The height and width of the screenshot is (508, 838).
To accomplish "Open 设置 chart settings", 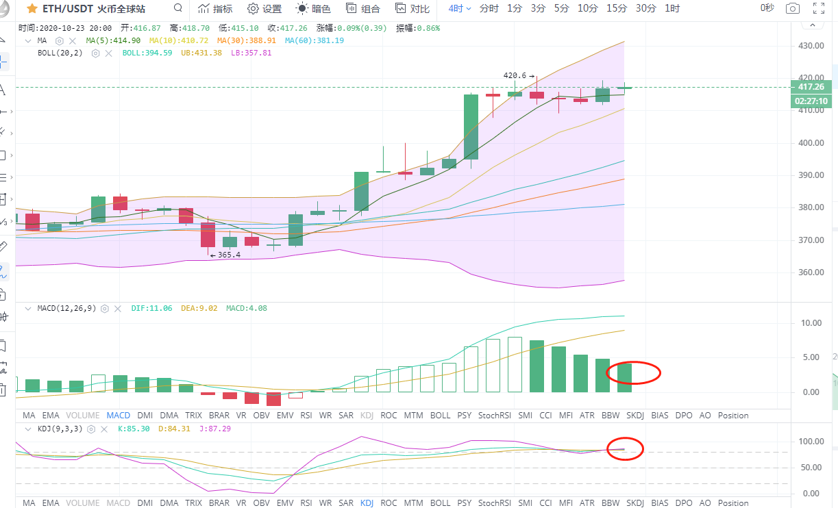I will [x=264, y=9].
